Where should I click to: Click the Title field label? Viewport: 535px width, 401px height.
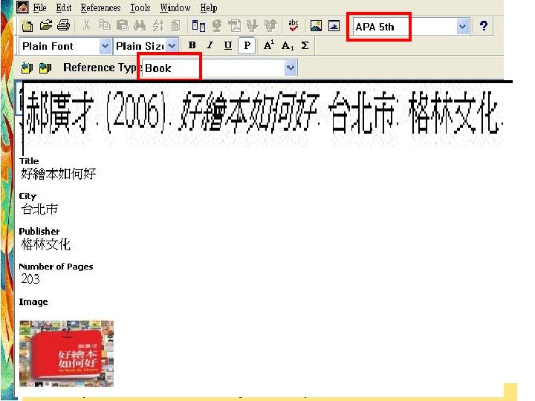pos(29,161)
